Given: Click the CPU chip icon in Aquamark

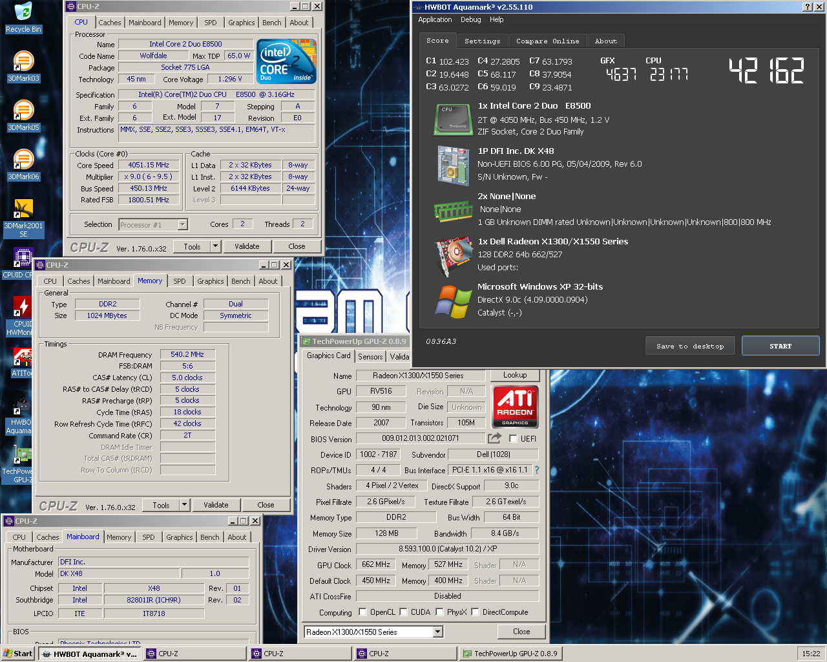Looking at the screenshot, I should click(x=452, y=119).
